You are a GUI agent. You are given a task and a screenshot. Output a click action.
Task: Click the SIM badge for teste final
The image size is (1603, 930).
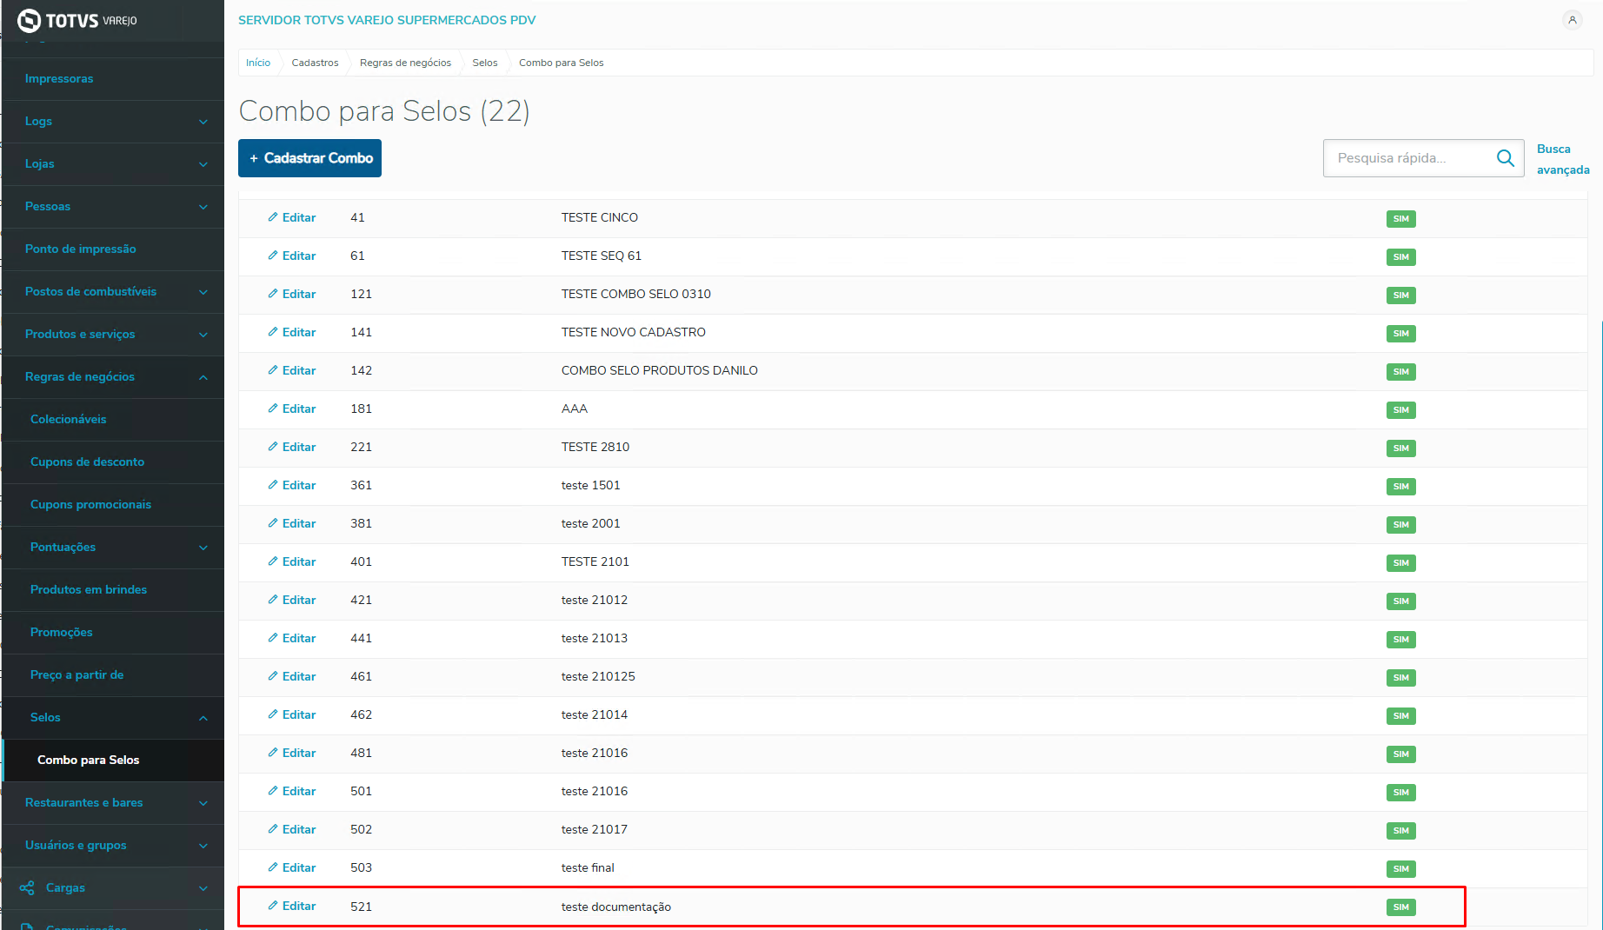[1400, 869]
